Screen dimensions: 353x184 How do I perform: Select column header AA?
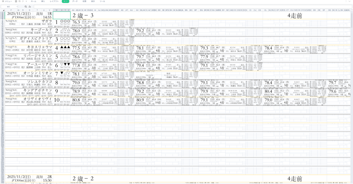73,10
